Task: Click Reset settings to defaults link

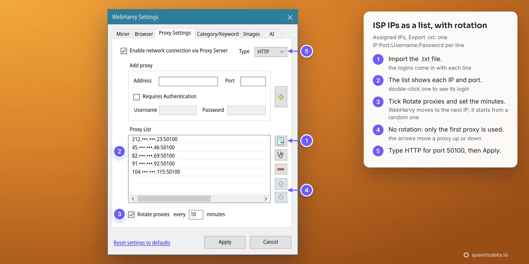Action: 142,243
